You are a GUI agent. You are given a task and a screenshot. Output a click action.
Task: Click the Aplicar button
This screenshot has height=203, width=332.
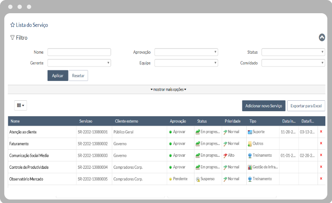pyautogui.click(x=58, y=75)
